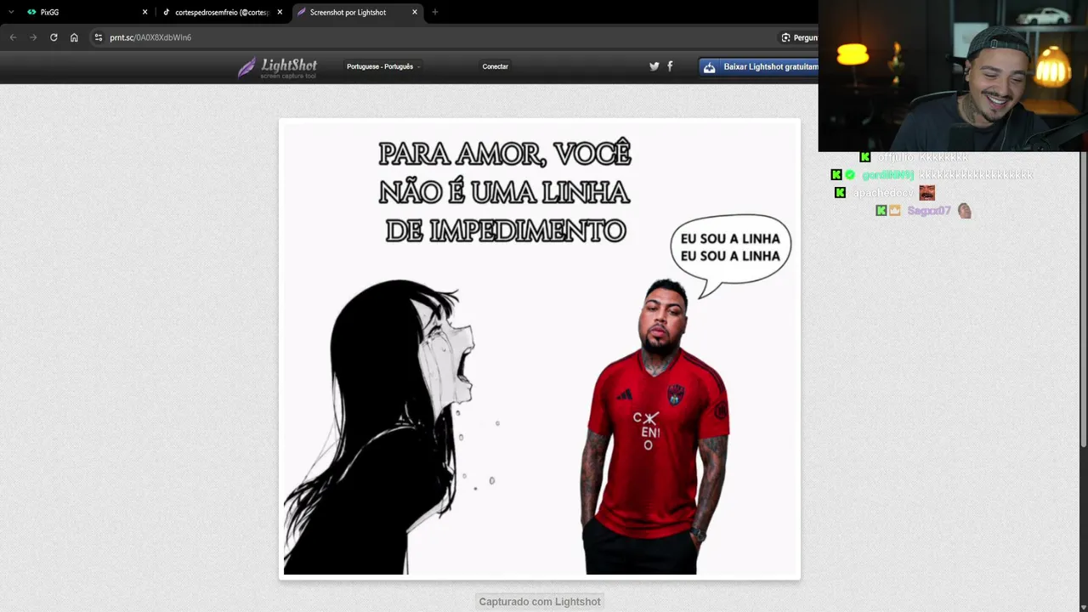Click the LightShot feather logo
The width and height of the screenshot is (1088, 612).
[x=277, y=67]
